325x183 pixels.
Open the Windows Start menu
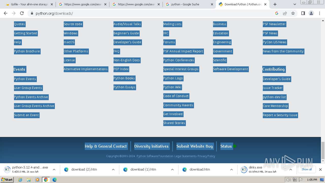(7, 179)
